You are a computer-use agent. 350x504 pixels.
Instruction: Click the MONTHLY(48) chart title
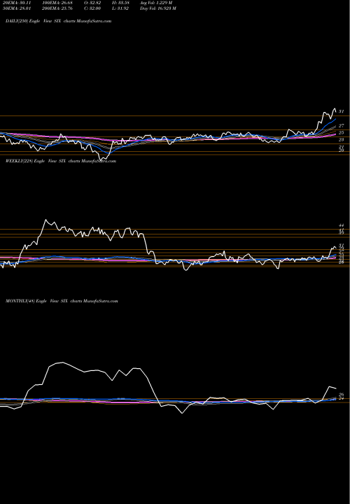coord(62,301)
